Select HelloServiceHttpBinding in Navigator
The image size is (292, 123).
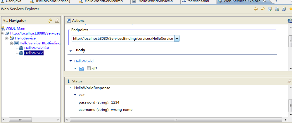(x=40, y=43)
